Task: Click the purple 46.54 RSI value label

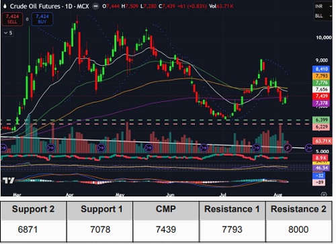Action: pos(322,168)
